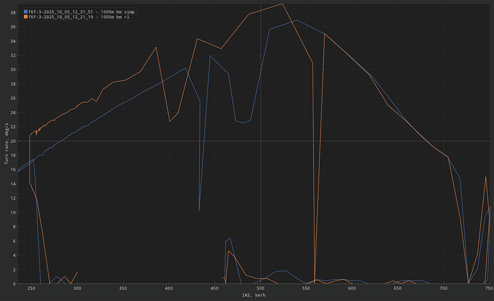
Task: Select the highest peak of the orange curve
Action: 282,4
